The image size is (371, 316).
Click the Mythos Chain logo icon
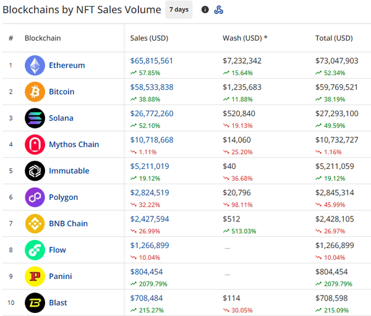[x=35, y=145]
